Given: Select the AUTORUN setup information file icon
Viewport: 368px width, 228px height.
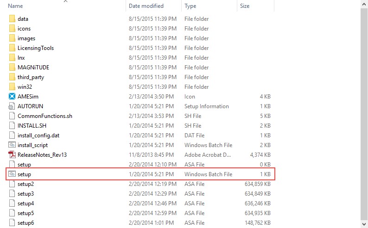Looking at the screenshot, I should coord(12,106).
